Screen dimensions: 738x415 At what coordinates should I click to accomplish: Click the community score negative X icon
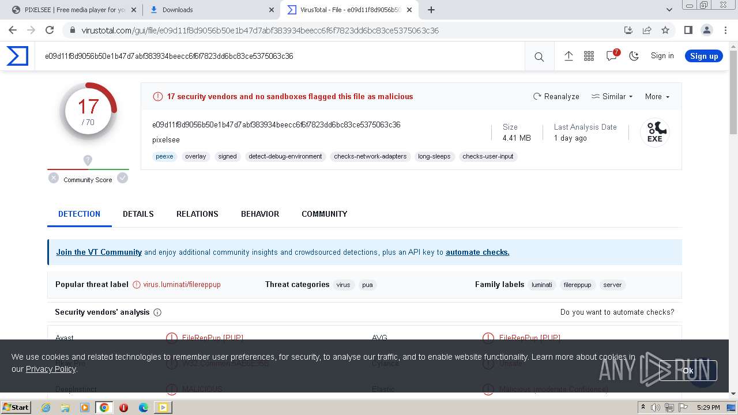pyautogui.click(x=54, y=178)
